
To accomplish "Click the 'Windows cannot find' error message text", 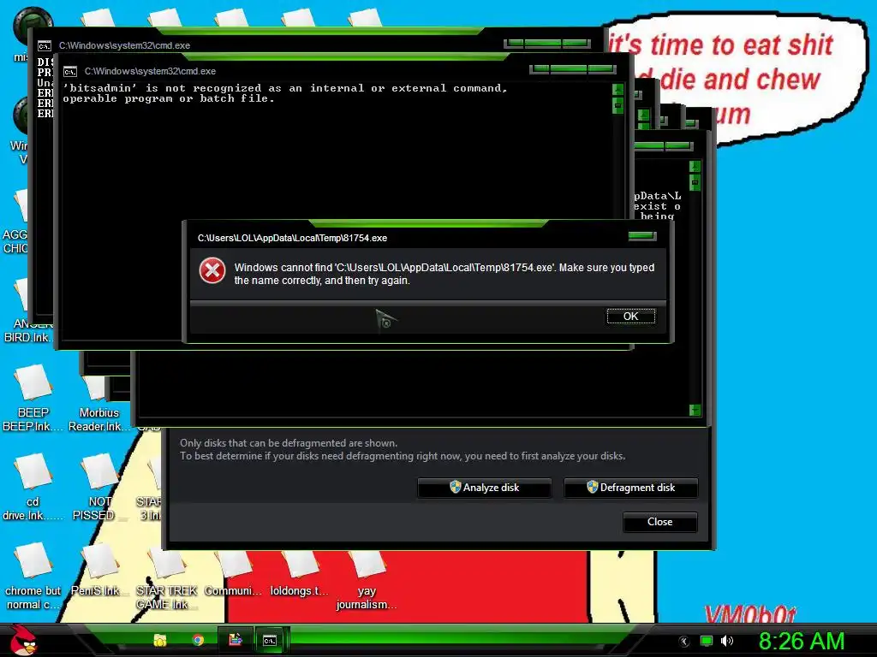I will [x=444, y=274].
